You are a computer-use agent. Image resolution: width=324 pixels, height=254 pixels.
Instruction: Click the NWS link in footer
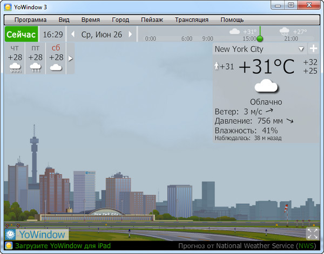coord(307,246)
